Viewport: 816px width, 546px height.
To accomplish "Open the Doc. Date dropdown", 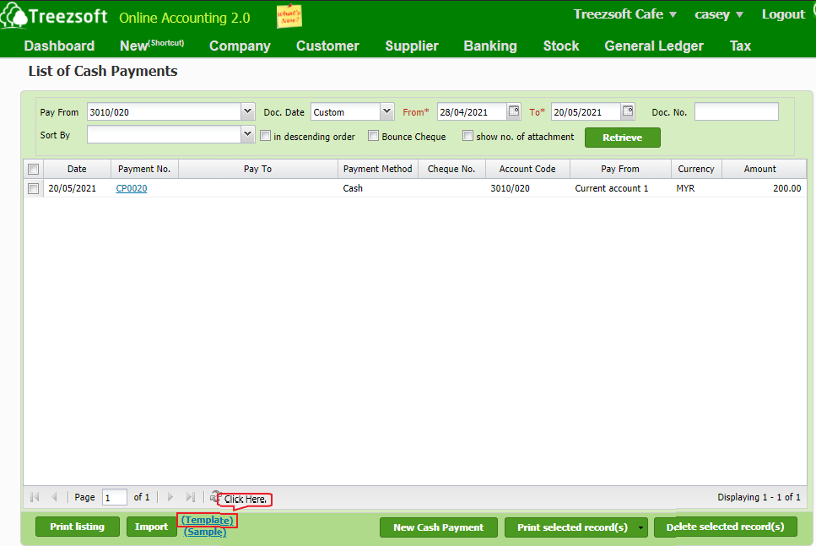I will tap(386, 111).
